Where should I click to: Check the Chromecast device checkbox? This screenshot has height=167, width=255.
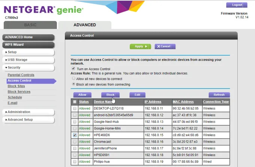(75, 141)
